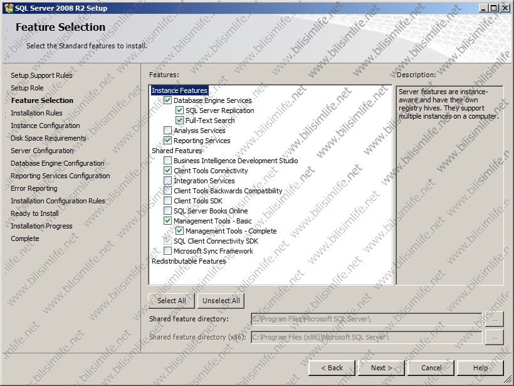514x386 pixels.
Task: Uncheck Full-Text Search checkbox
Action: tap(179, 120)
